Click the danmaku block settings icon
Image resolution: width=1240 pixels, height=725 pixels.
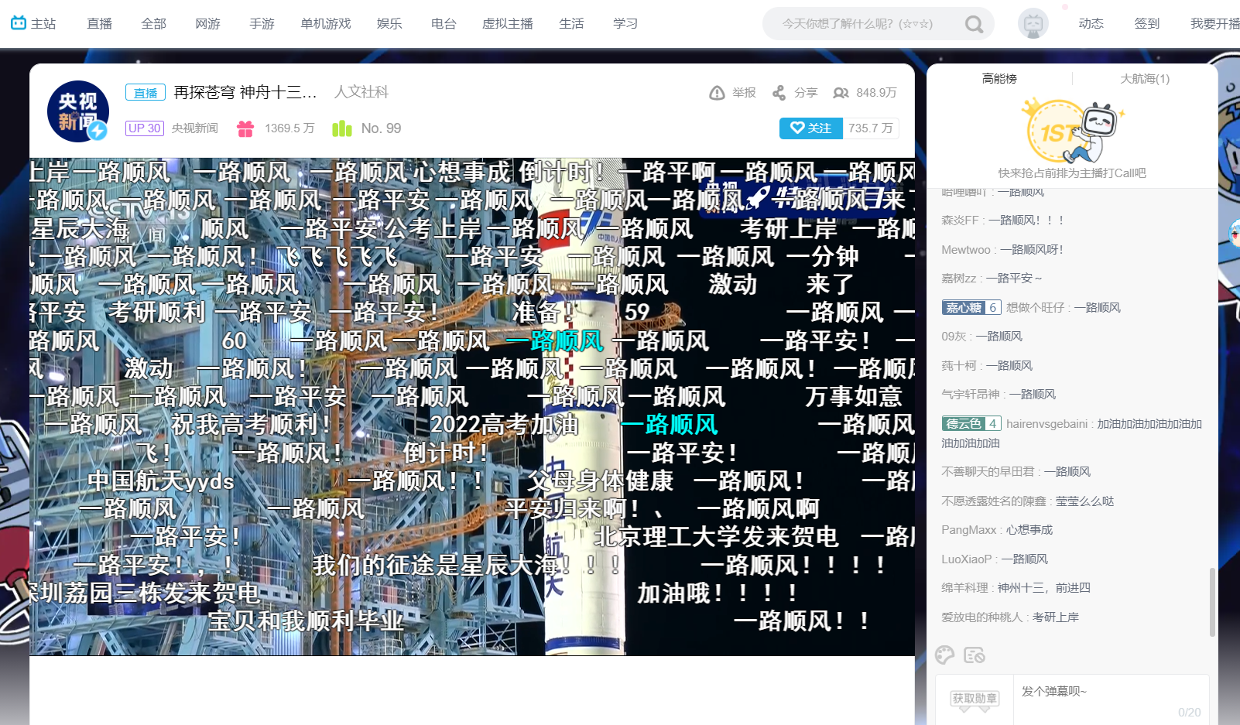974,655
